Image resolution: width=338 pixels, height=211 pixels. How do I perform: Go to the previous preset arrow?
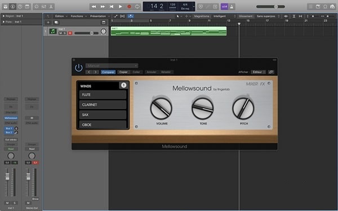pyautogui.click(x=89, y=72)
